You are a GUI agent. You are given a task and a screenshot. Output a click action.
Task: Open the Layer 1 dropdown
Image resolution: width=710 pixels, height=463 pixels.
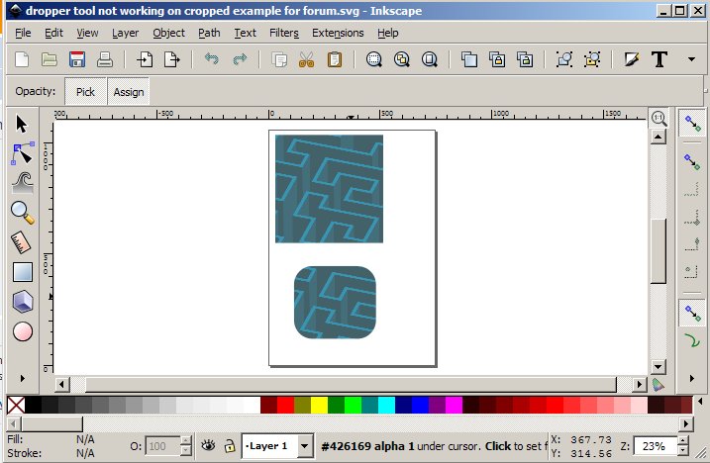[305, 446]
